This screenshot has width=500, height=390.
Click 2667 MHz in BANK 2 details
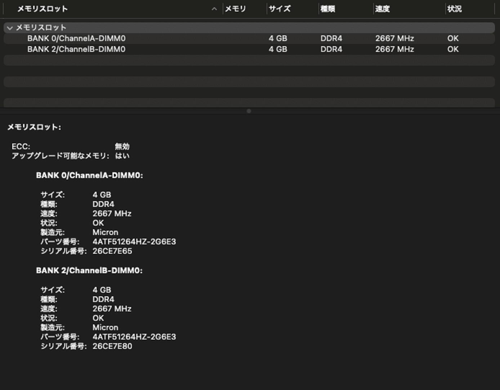[112, 309]
